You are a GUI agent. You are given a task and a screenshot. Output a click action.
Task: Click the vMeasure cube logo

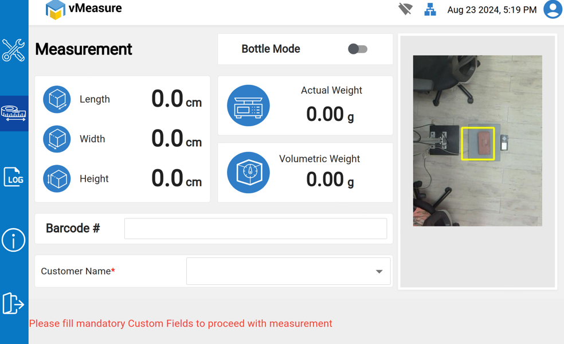(55, 9)
